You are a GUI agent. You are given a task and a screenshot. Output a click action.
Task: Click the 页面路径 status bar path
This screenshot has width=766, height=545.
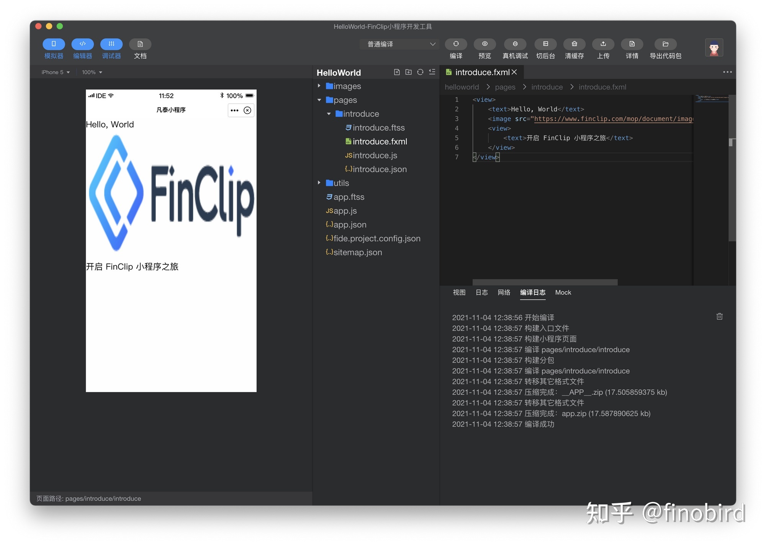[88, 498]
